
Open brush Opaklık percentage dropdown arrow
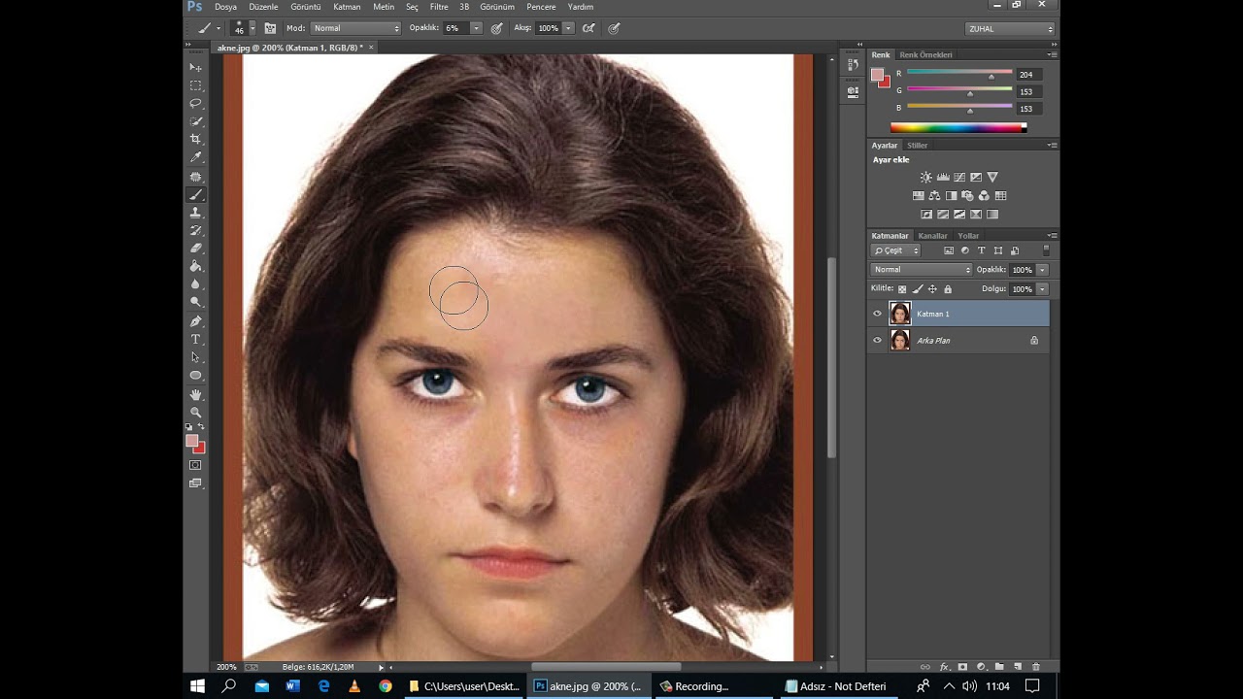(476, 28)
